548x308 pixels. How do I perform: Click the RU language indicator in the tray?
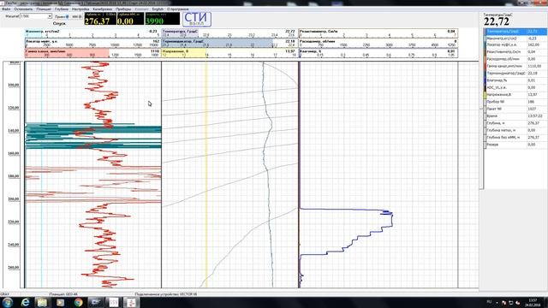point(489,302)
